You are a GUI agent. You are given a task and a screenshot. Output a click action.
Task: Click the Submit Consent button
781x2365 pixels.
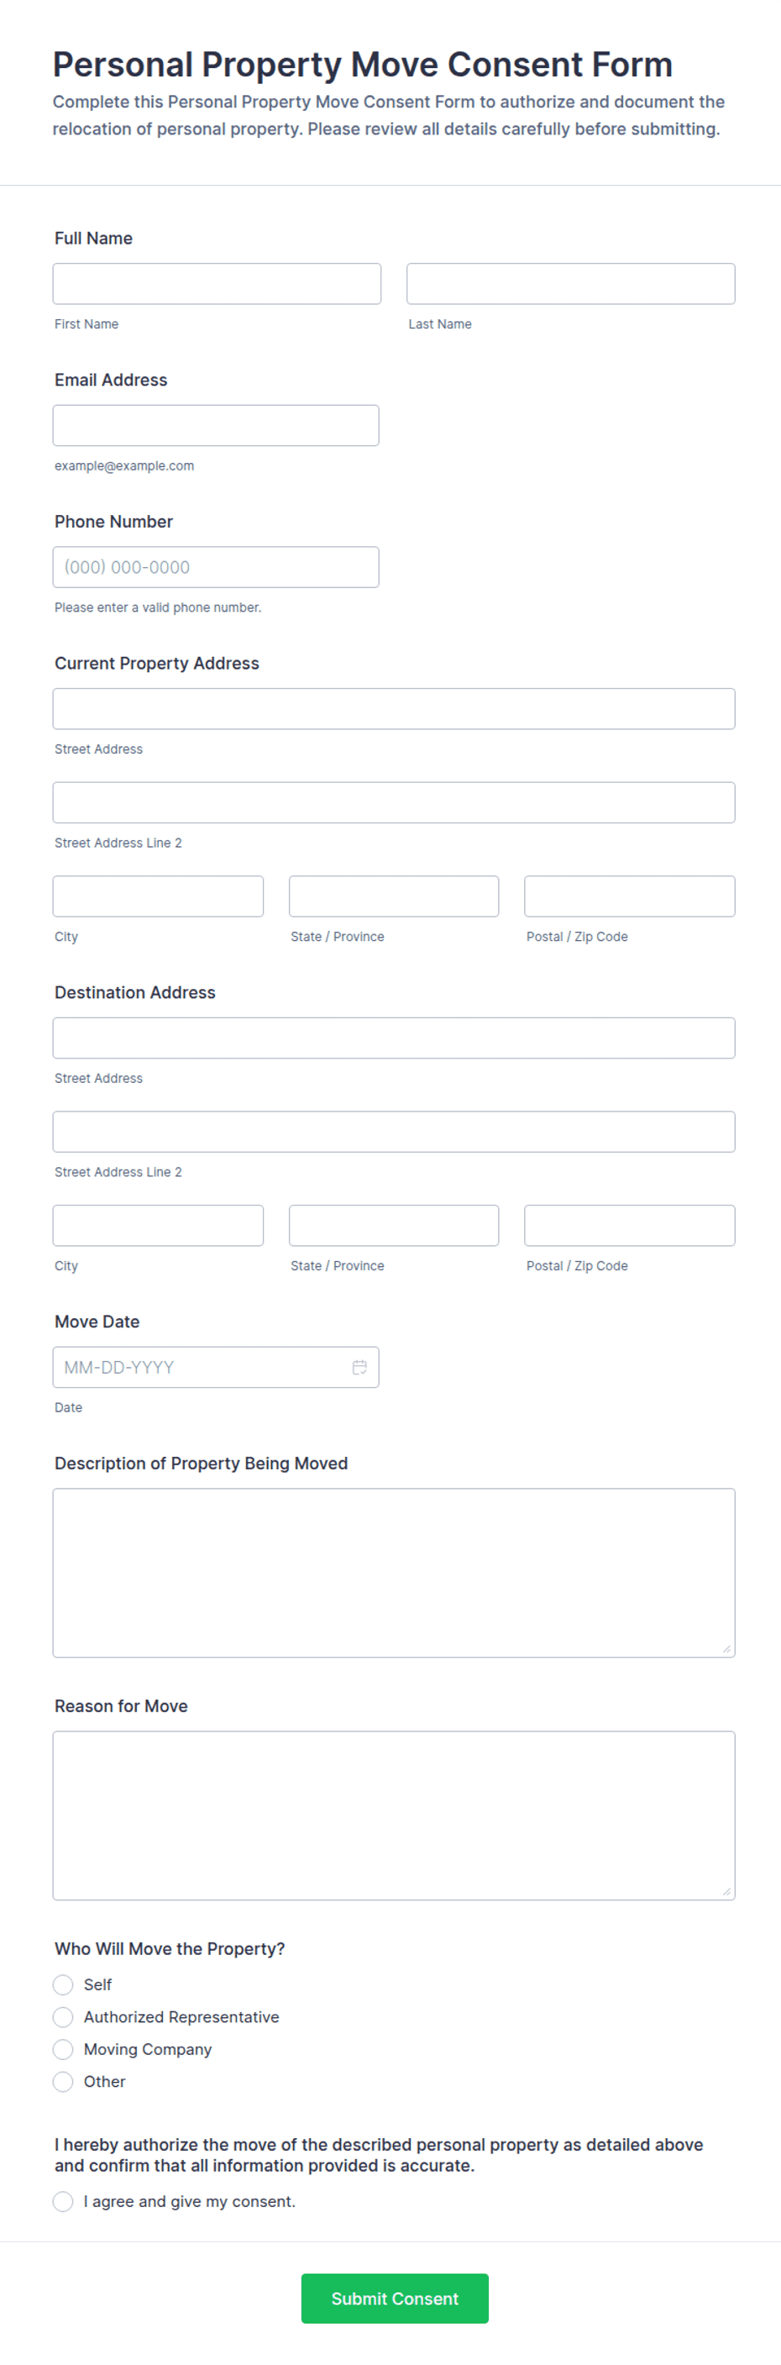coord(395,2298)
